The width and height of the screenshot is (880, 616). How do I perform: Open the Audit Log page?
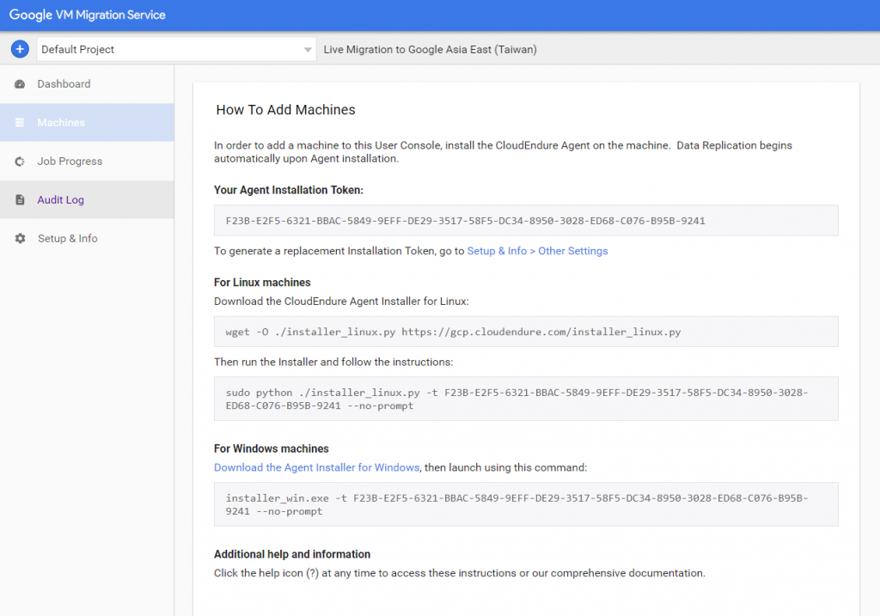[x=60, y=200]
